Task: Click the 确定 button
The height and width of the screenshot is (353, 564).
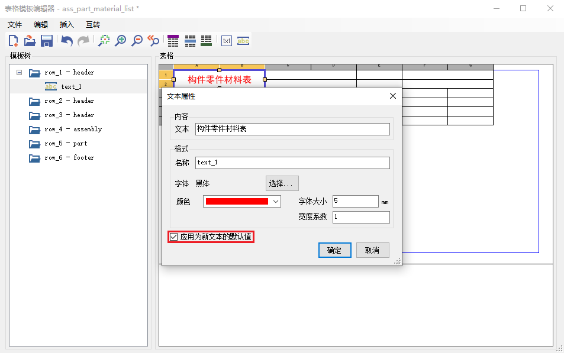Action: point(334,250)
